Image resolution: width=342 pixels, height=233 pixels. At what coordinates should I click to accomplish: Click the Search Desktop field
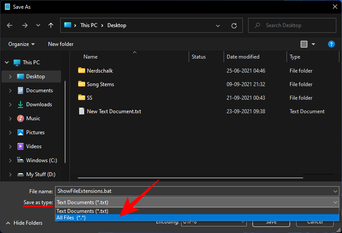pyautogui.click(x=292, y=25)
